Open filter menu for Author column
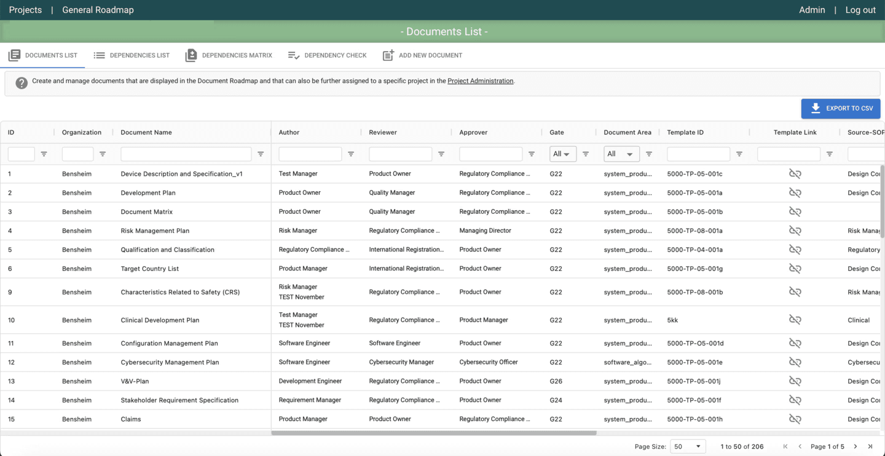 [351, 154]
